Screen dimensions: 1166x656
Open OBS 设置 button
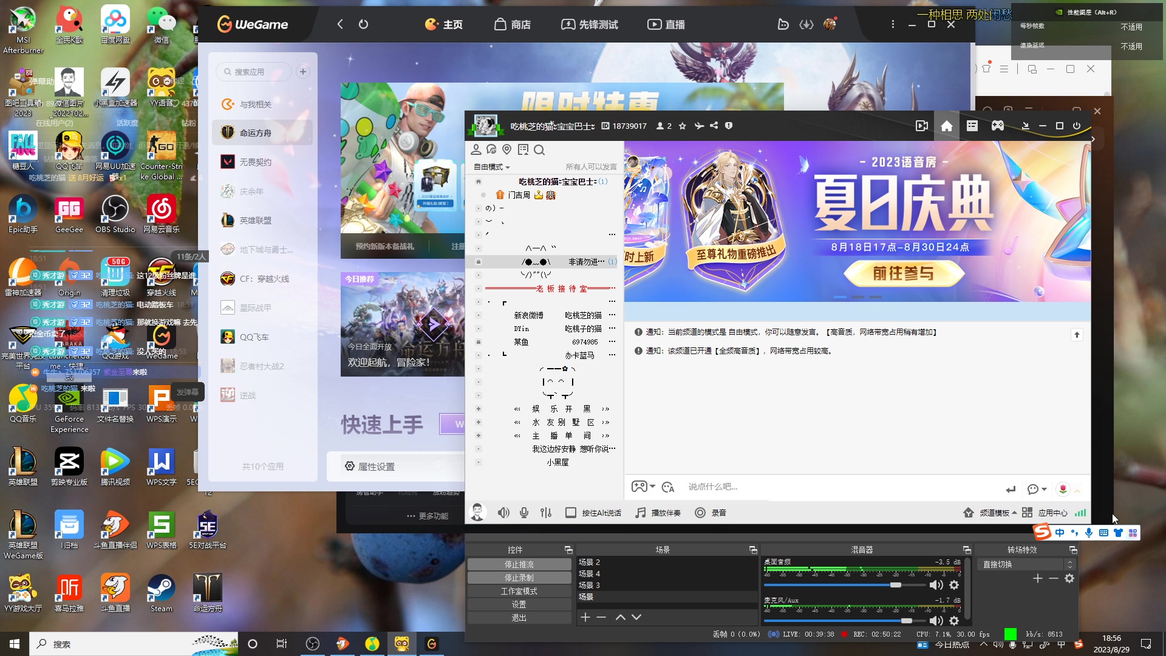point(519,604)
